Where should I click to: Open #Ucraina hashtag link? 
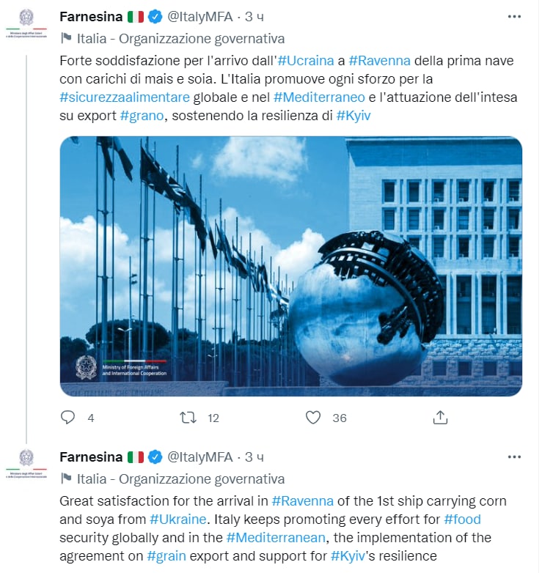[306, 61]
